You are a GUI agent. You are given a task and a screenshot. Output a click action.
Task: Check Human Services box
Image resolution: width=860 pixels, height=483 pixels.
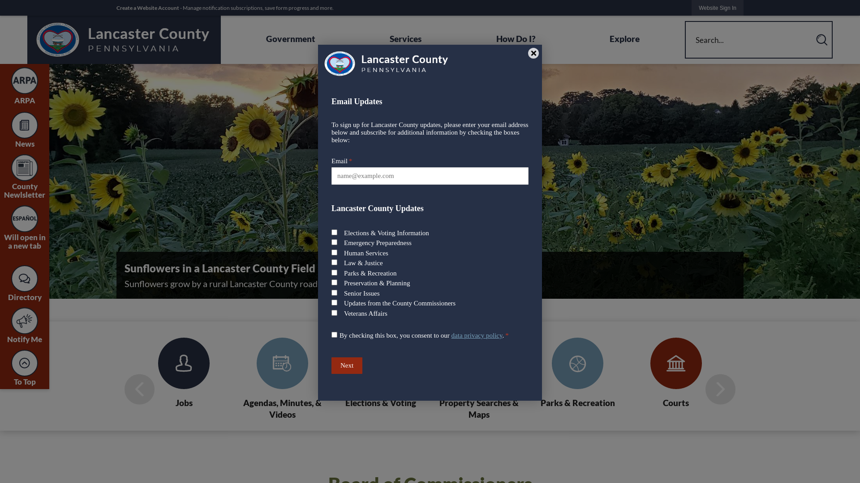(x=334, y=253)
